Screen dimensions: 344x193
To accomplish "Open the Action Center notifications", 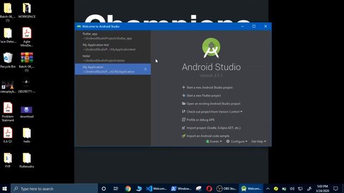I will [335, 188].
